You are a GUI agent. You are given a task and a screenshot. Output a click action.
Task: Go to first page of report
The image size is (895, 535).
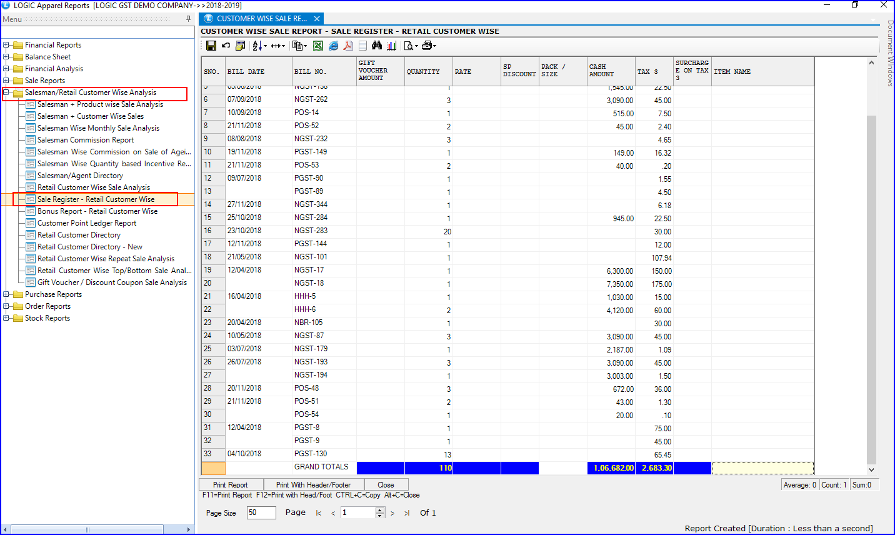point(319,513)
